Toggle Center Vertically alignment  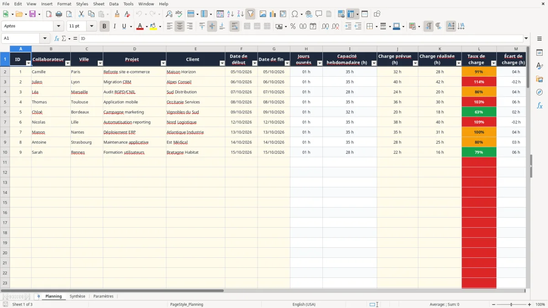tap(212, 26)
